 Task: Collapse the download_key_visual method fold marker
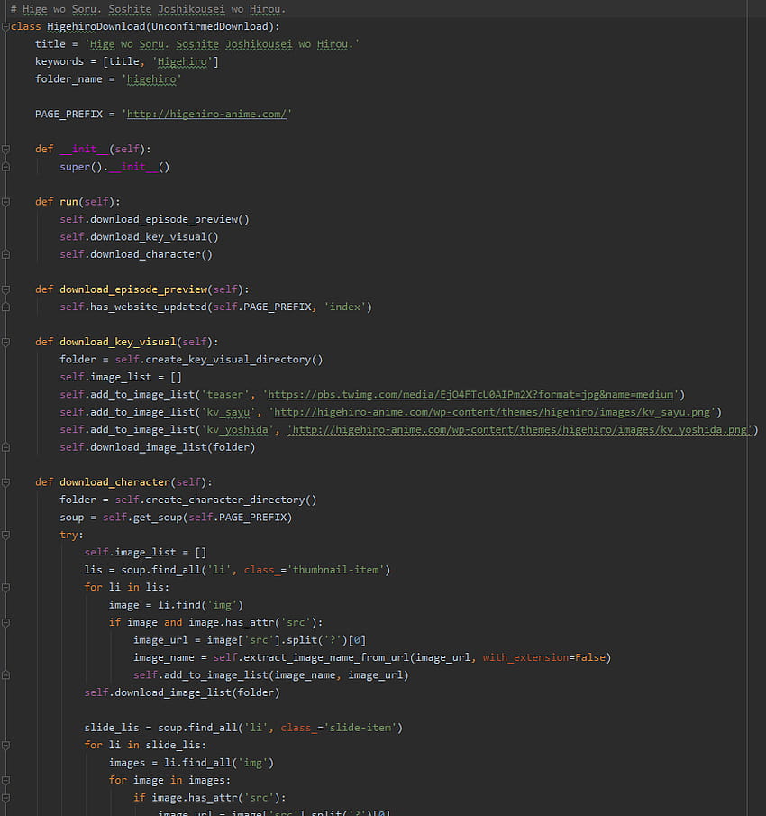click(x=5, y=342)
